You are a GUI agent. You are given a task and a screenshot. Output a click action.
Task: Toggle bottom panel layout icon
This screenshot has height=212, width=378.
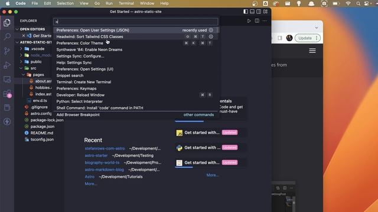click(252, 12)
